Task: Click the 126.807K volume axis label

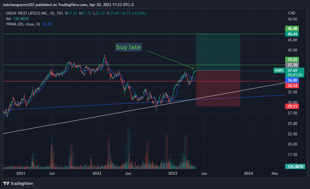Action: tap(295, 166)
